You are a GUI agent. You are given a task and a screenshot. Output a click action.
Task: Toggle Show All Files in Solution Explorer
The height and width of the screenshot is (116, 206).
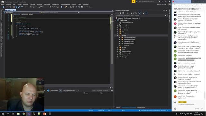(136, 13)
